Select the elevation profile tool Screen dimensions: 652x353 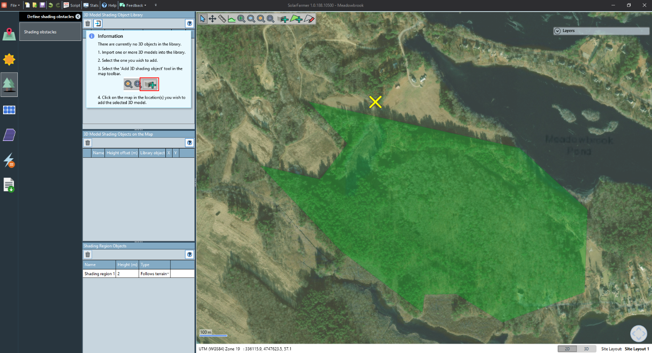click(x=232, y=19)
